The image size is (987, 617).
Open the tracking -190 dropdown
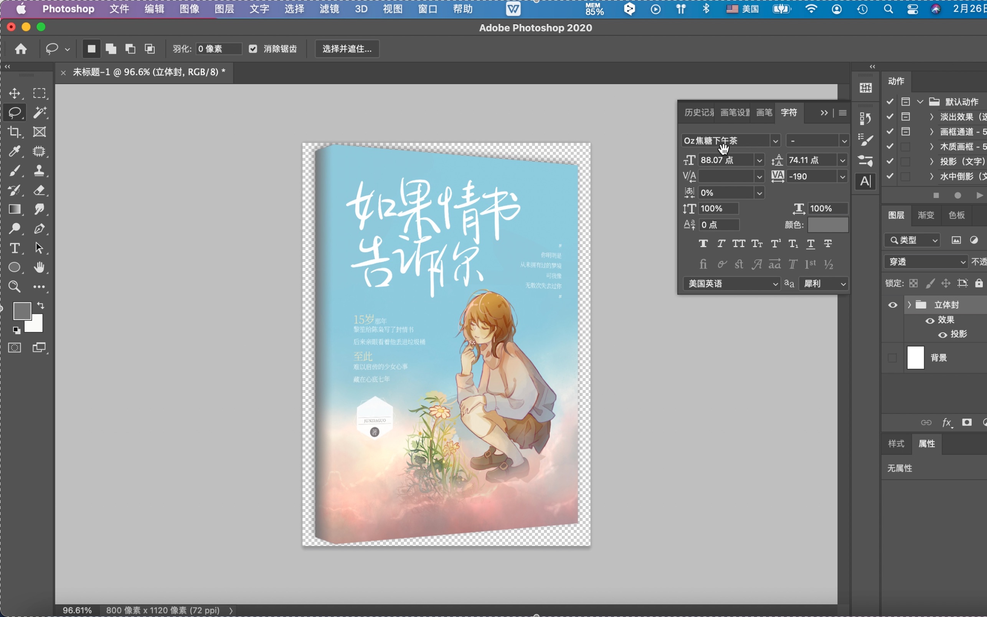point(843,177)
